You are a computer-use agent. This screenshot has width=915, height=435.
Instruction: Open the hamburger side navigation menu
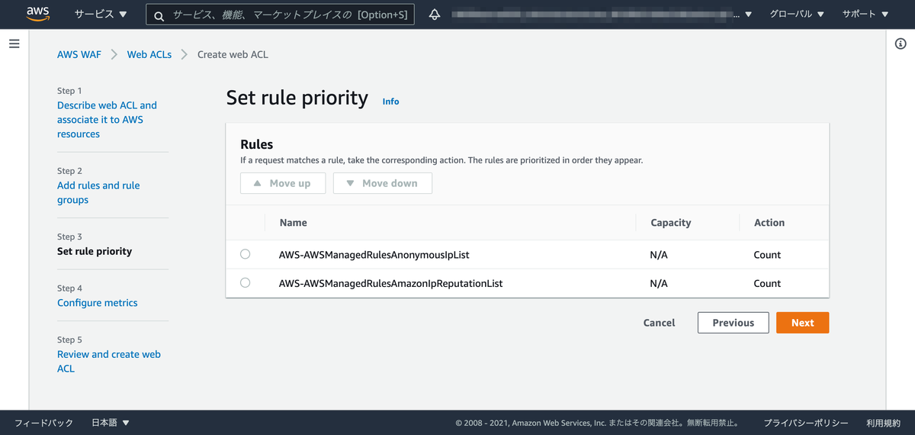click(x=14, y=43)
